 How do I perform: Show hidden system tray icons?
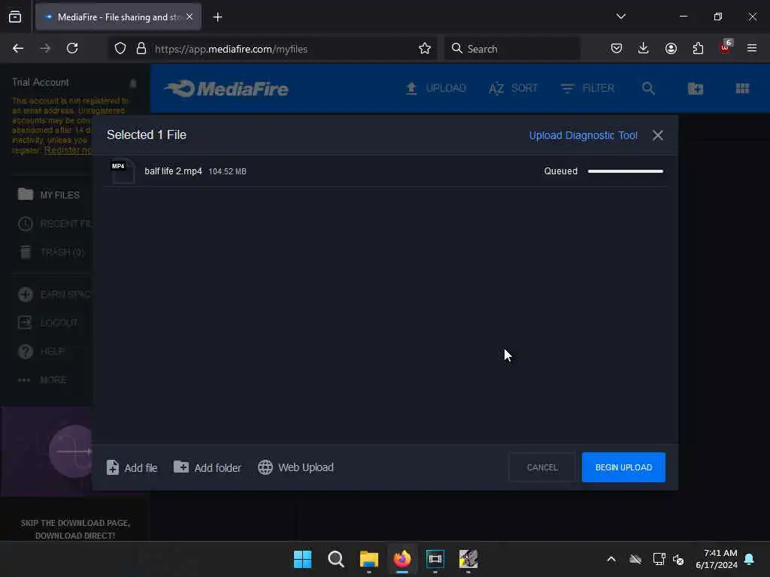611,559
